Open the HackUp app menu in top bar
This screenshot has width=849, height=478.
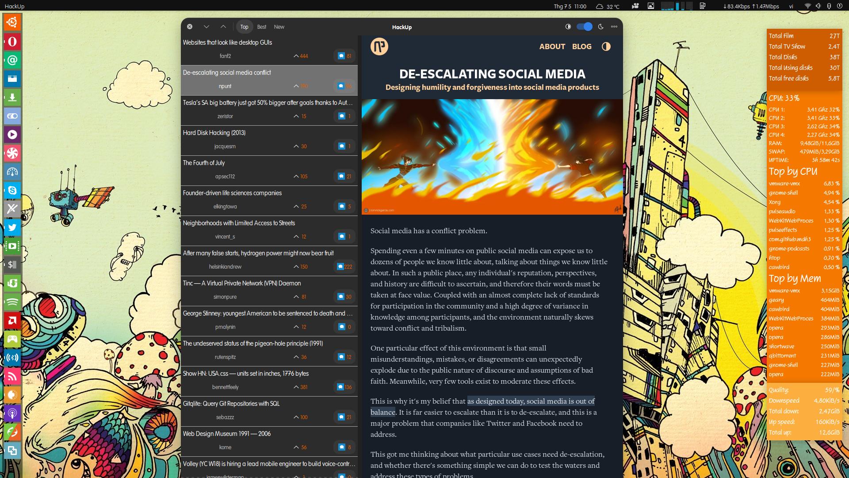pos(15,6)
